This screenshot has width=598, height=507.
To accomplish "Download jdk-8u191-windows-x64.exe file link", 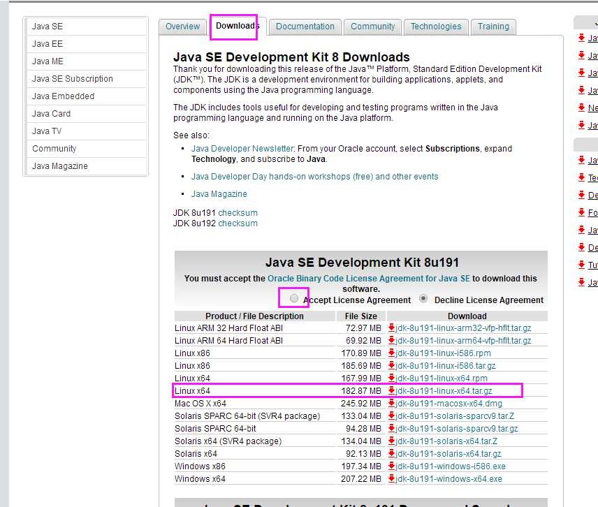I will (x=449, y=479).
